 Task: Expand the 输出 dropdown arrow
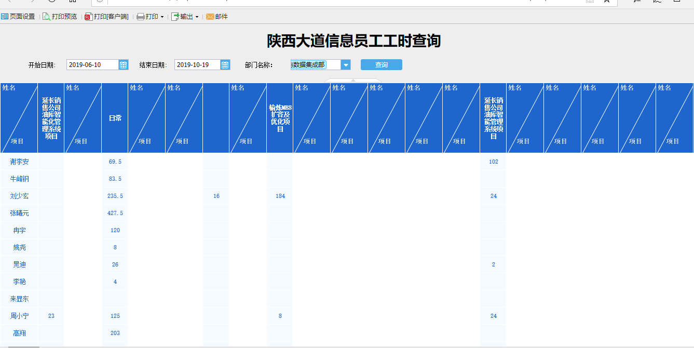click(x=197, y=17)
